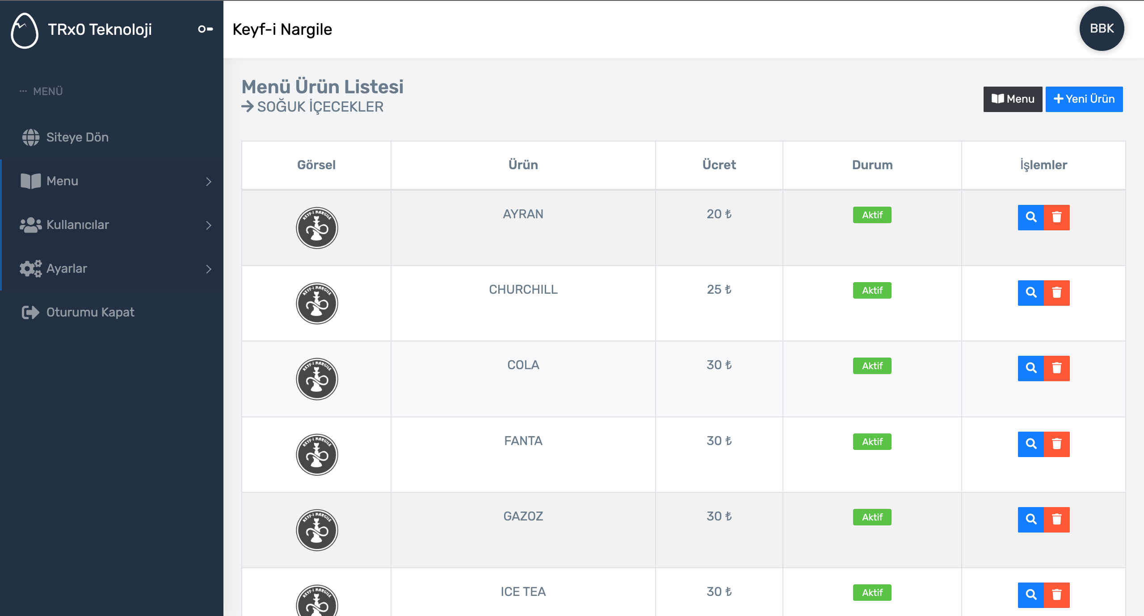Click the dark Menu button at top
Viewport: 1144px width, 616px height.
click(x=1013, y=99)
